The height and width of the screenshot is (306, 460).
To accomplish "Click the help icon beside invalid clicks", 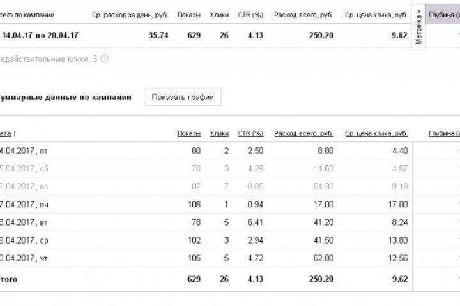I will coord(105,59).
